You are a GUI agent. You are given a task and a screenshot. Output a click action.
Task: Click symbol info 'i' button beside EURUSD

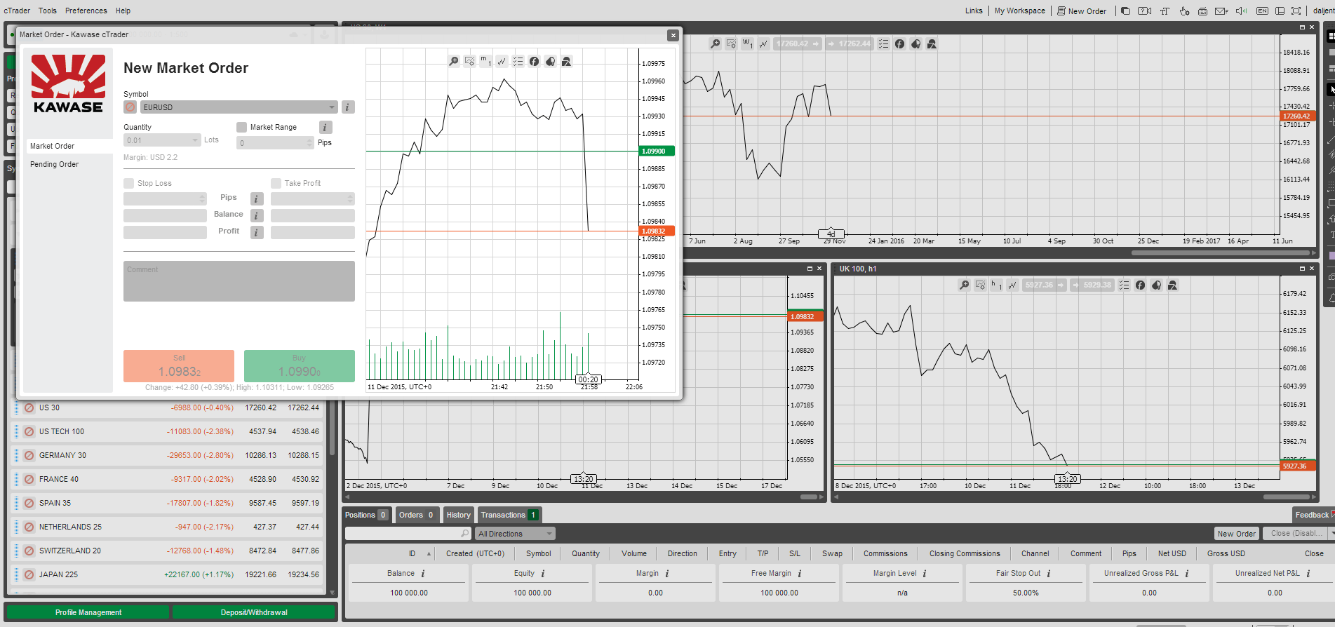pyautogui.click(x=348, y=107)
